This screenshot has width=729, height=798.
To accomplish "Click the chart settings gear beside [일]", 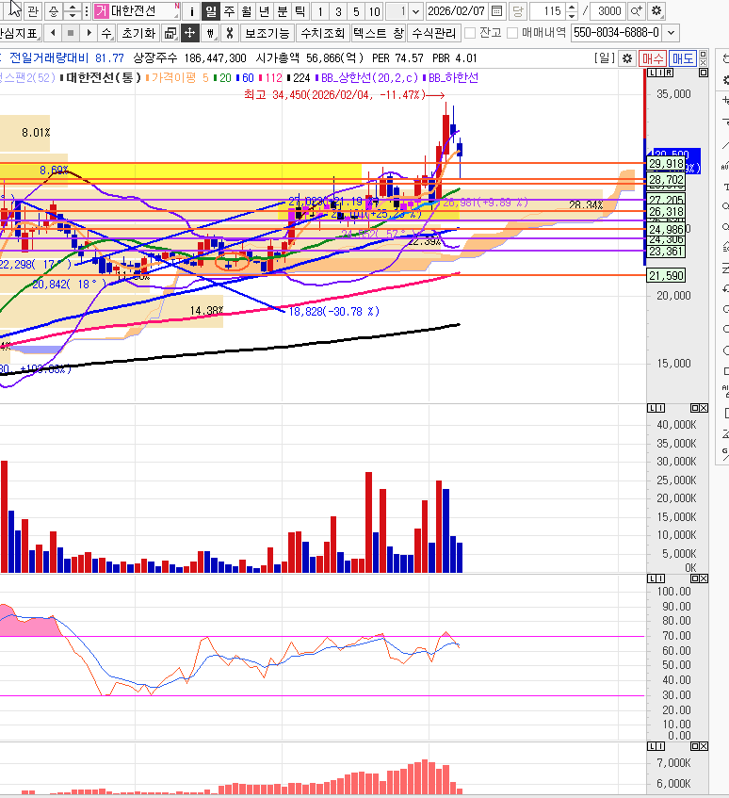I will [x=628, y=58].
